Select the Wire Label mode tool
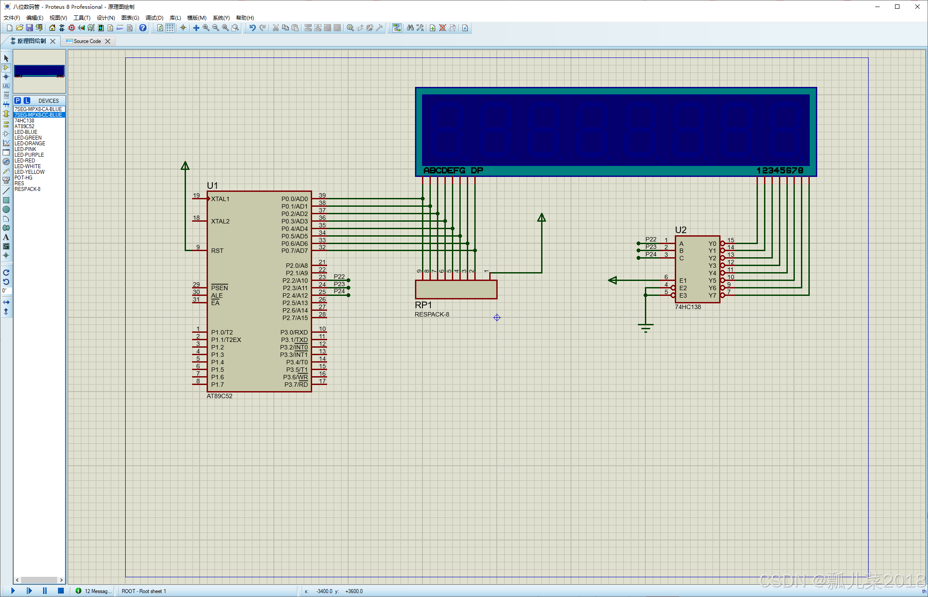 [x=6, y=86]
